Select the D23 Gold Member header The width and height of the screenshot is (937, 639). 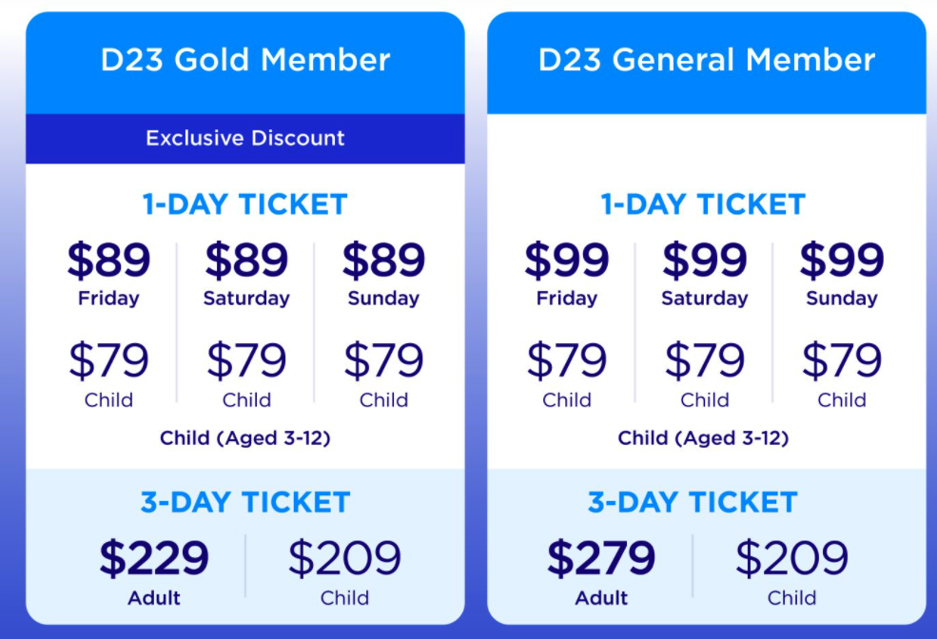(x=245, y=61)
